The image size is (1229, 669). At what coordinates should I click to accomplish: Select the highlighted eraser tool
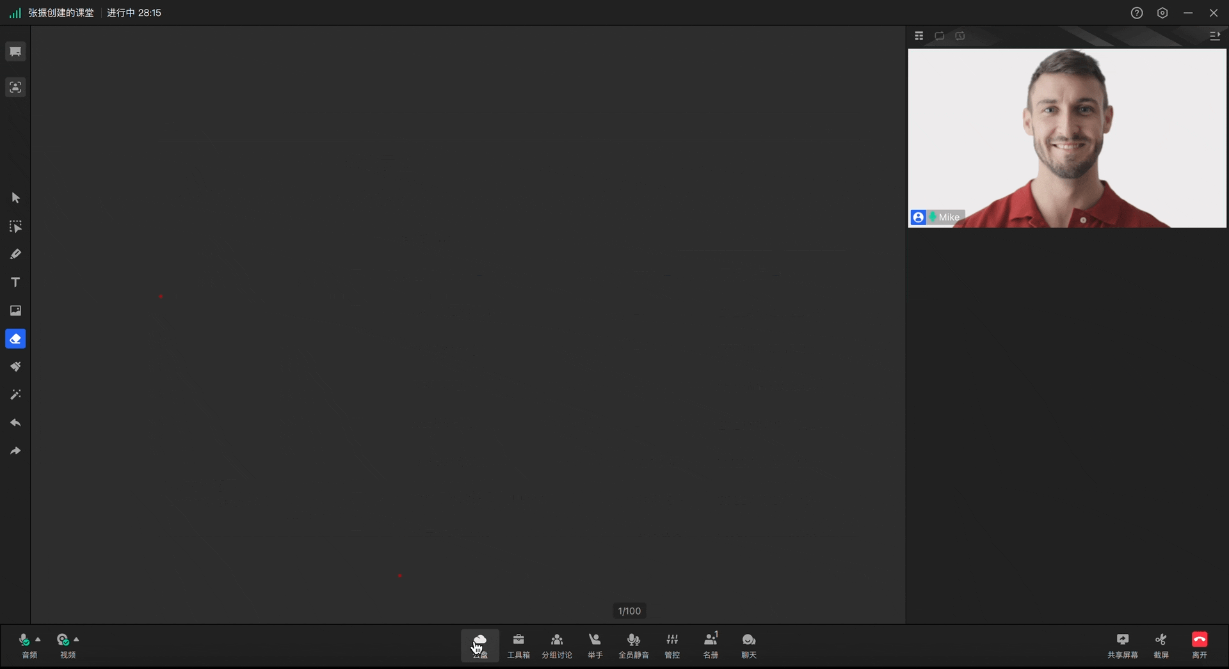[x=15, y=339]
